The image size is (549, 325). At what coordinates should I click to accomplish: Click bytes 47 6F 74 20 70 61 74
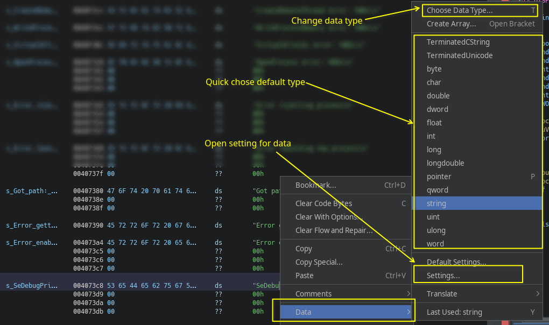152,191
